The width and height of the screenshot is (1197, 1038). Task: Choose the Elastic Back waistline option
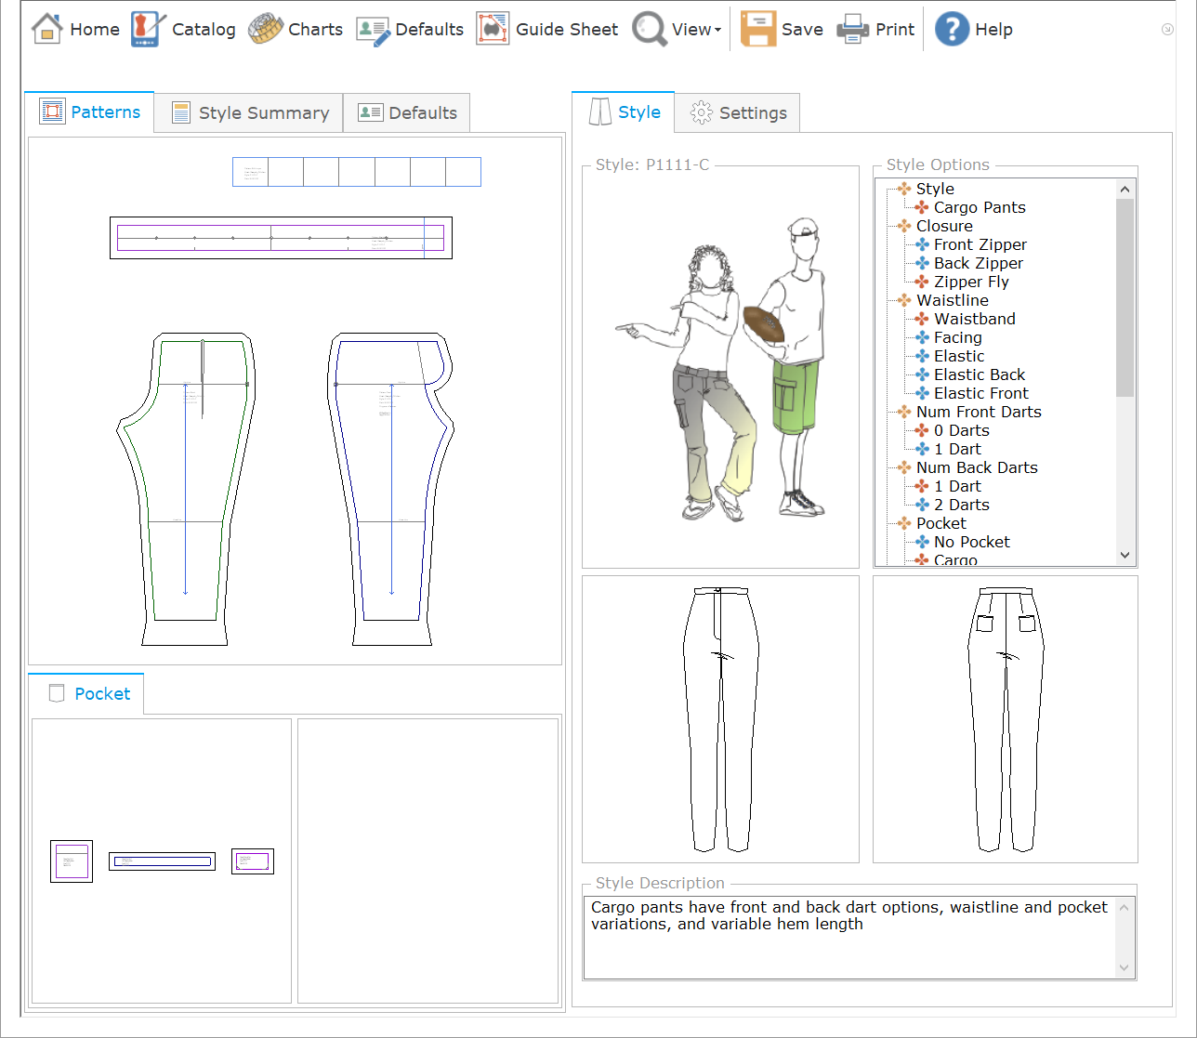click(979, 374)
